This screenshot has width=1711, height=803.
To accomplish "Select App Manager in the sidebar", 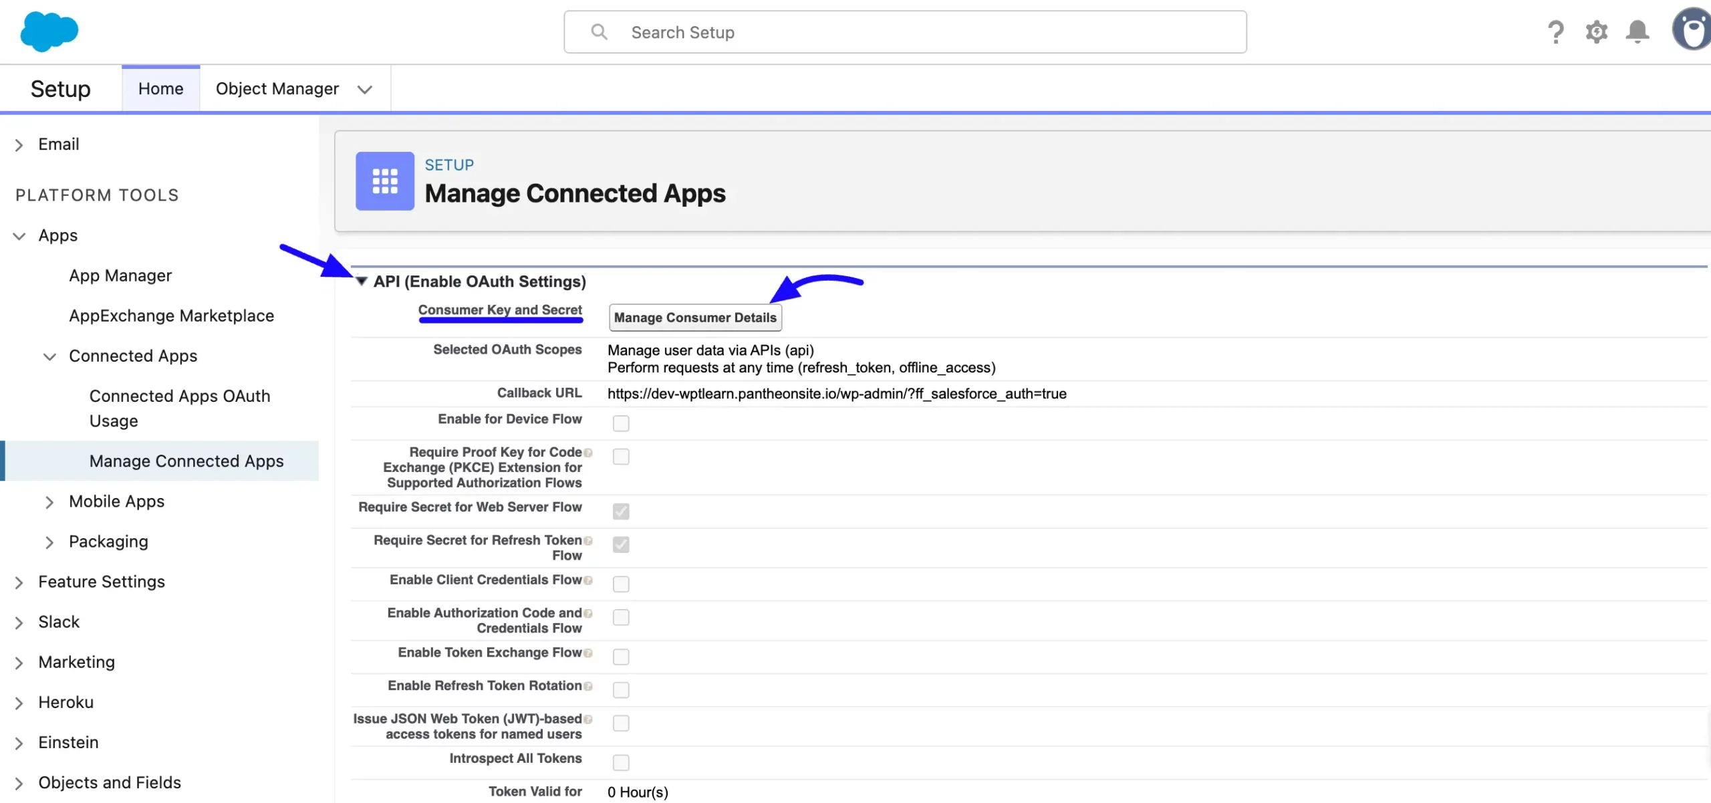I will click(x=120, y=275).
